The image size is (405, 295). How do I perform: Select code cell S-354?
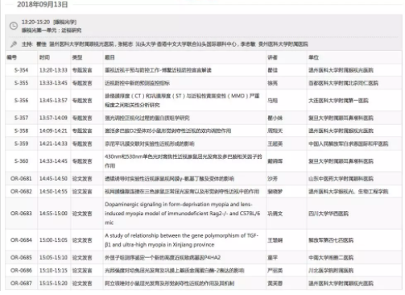click(x=21, y=70)
